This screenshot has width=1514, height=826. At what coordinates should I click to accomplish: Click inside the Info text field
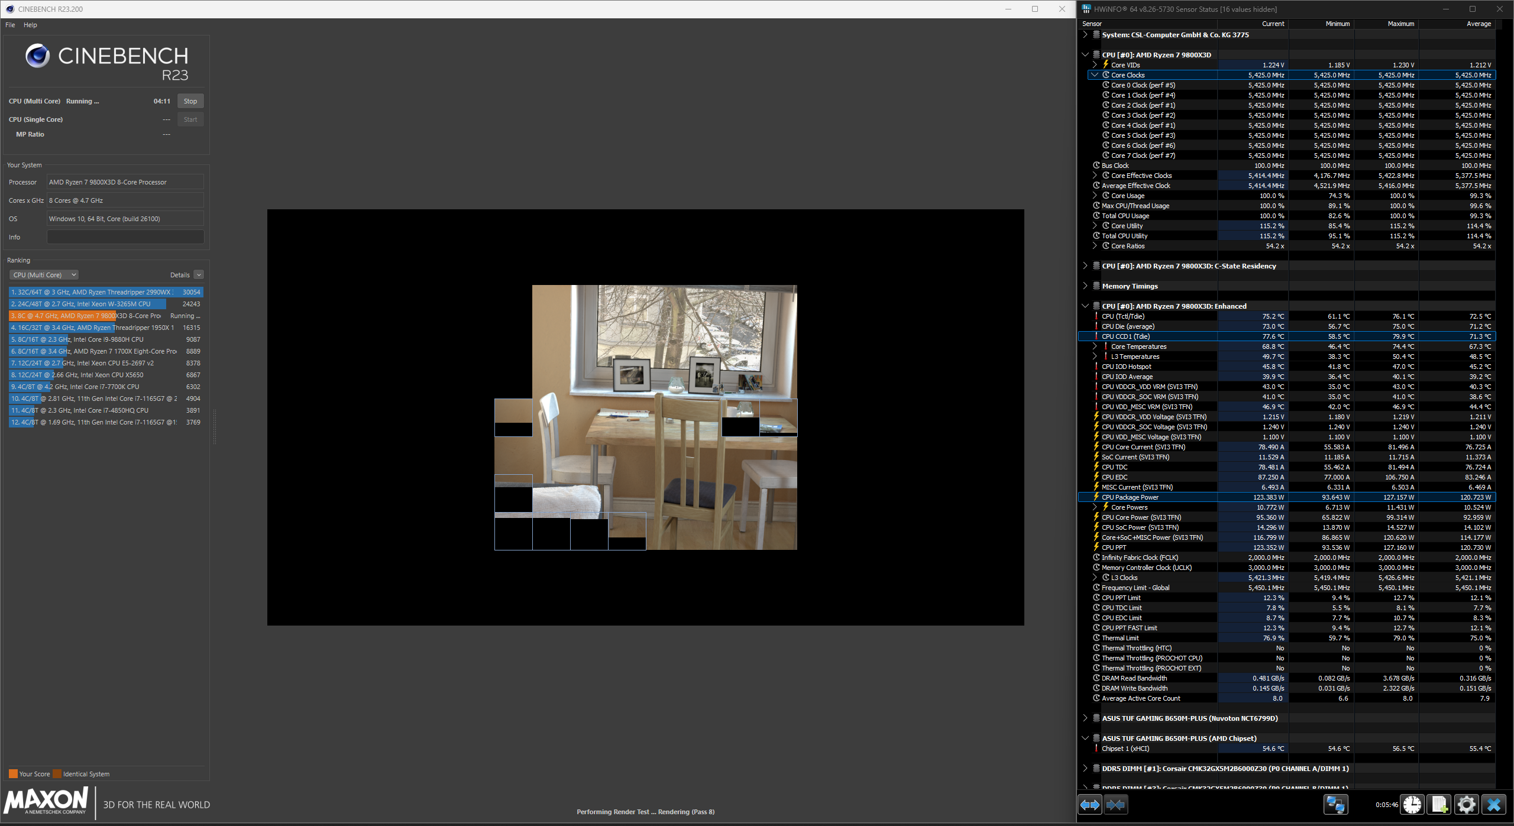coord(125,237)
